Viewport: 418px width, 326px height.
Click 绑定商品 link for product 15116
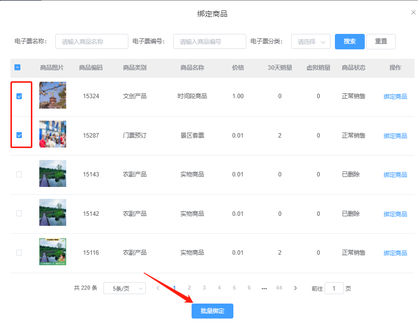[395, 253]
